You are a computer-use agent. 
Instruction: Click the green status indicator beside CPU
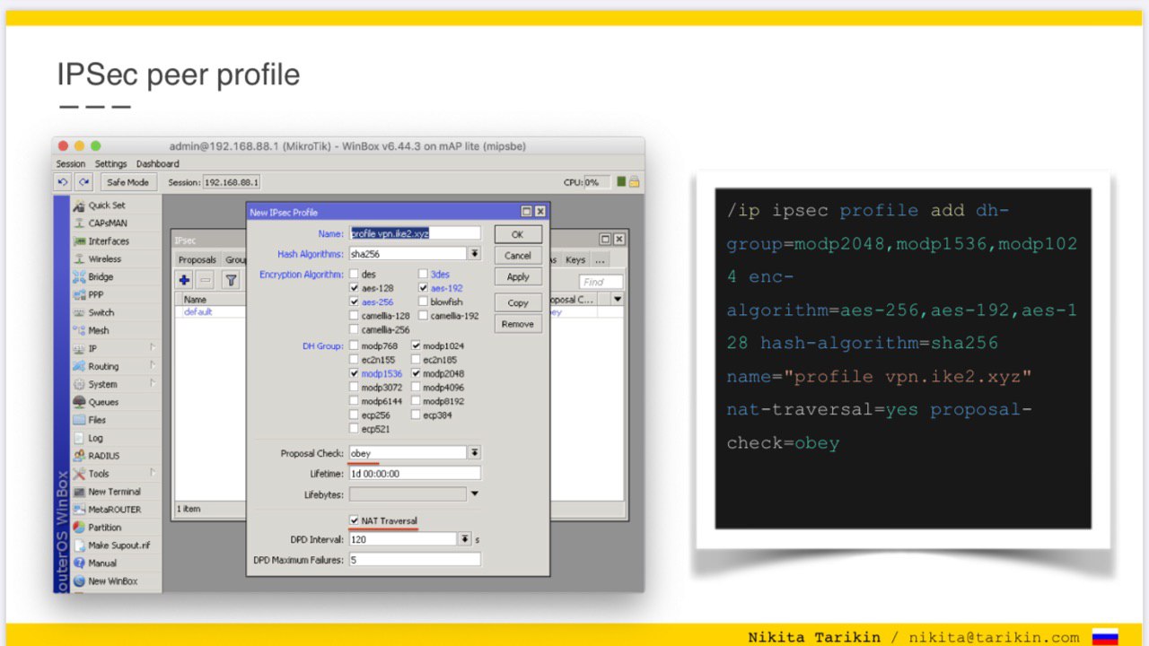[621, 181]
